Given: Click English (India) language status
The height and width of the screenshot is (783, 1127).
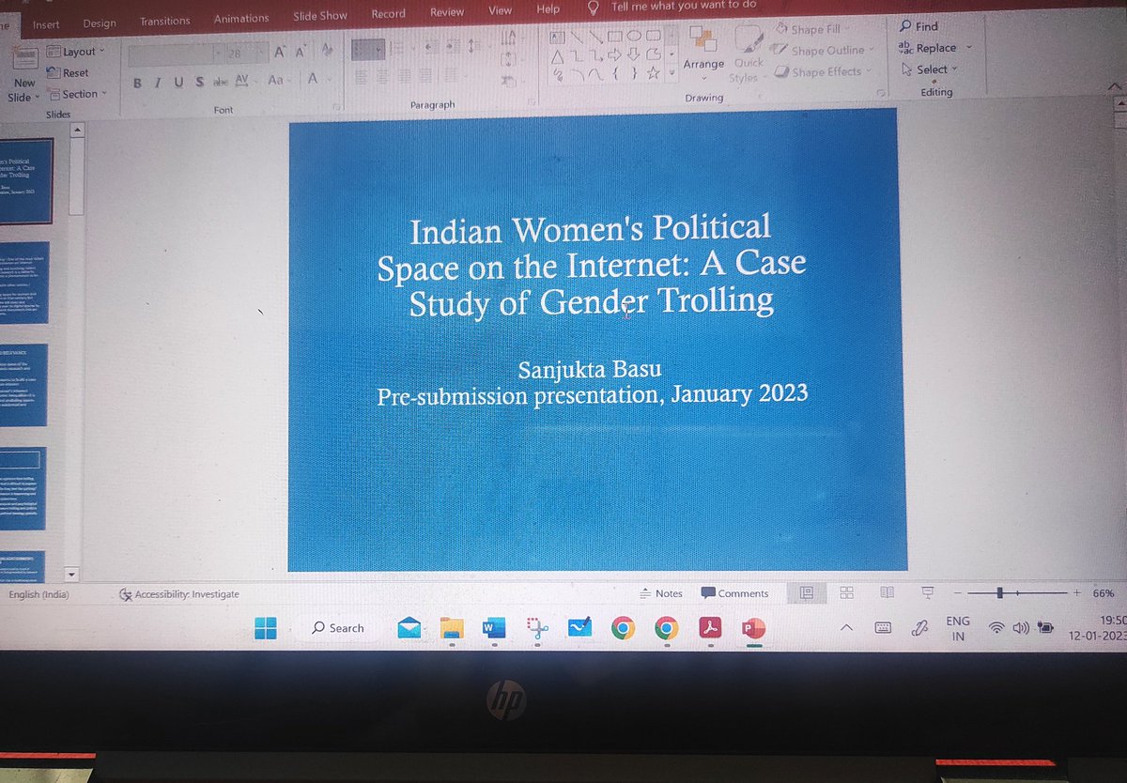Looking at the screenshot, I should pyautogui.click(x=39, y=594).
